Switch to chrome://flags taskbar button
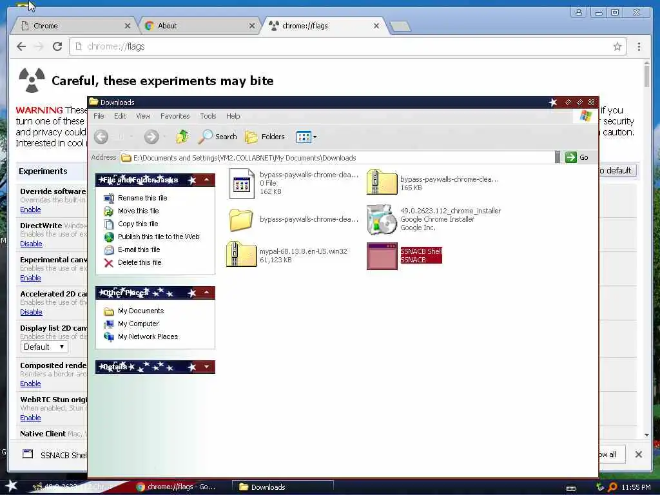The image size is (660, 495). pos(177,487)
